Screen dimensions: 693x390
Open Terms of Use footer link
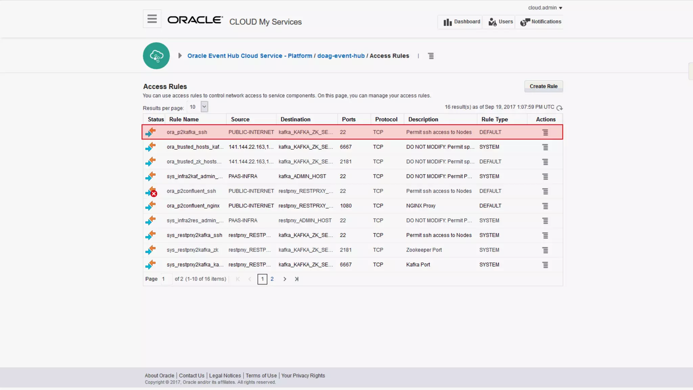pos(261,376)
